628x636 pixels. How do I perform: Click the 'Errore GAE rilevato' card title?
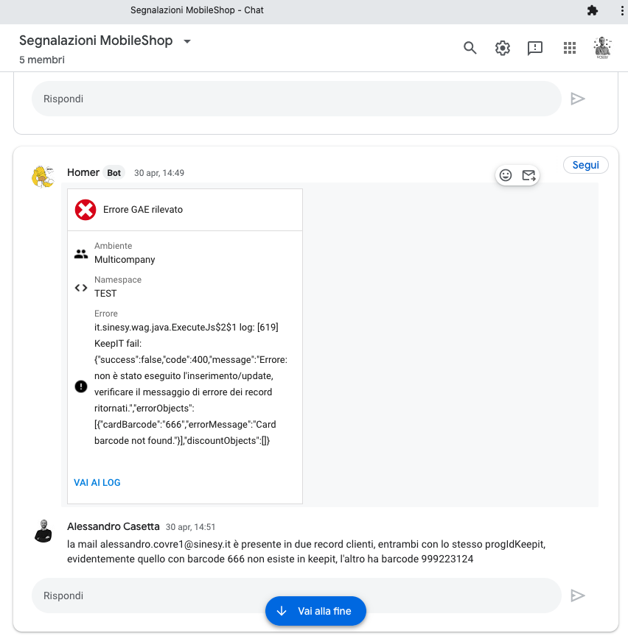[143, 210]
